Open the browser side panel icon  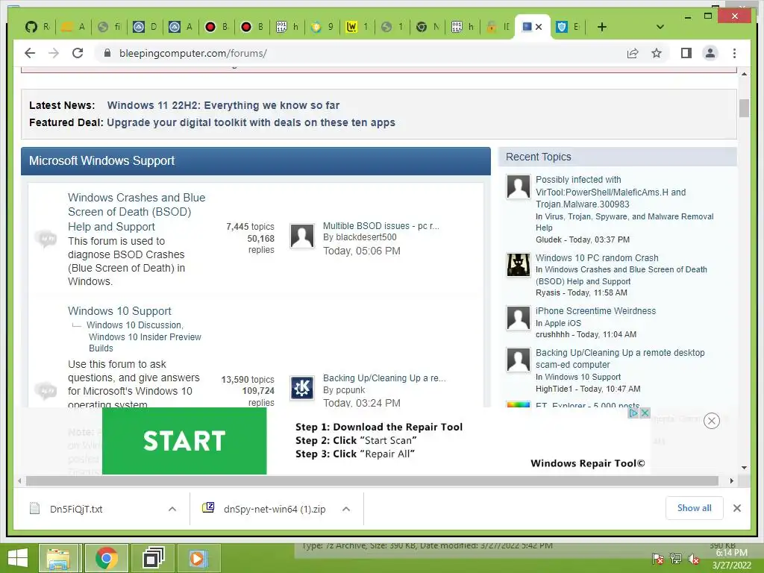686,53
